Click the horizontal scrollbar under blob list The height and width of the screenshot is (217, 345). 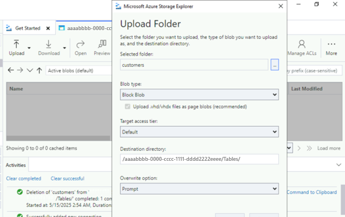[58, 138]
